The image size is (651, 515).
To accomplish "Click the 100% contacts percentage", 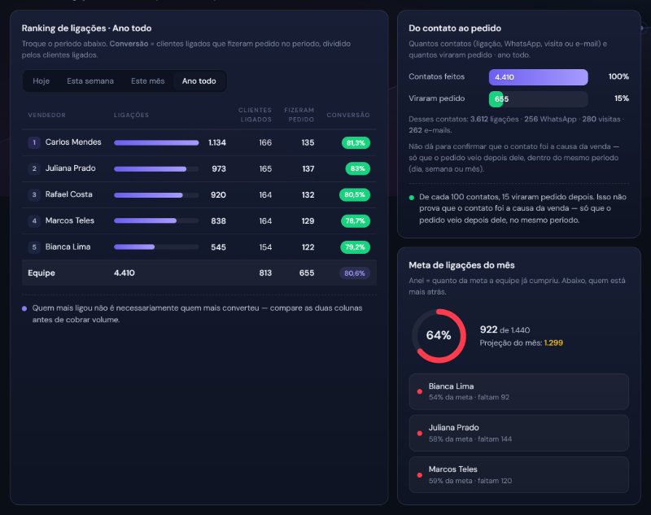I will coord(618,76).
